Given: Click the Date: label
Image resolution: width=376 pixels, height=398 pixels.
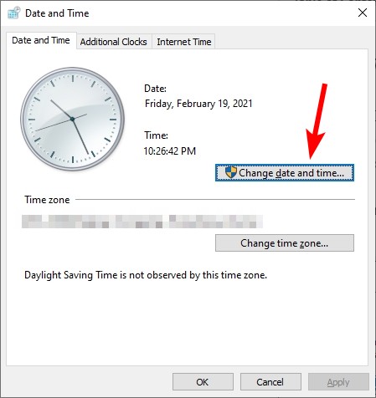Looking at the screenshot, I should 155,89.
